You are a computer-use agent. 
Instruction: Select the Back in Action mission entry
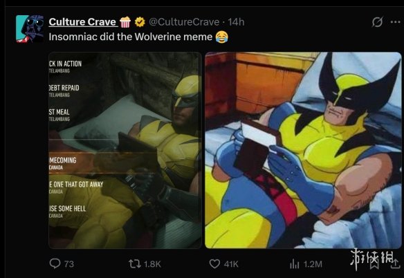tap(66, 66)
